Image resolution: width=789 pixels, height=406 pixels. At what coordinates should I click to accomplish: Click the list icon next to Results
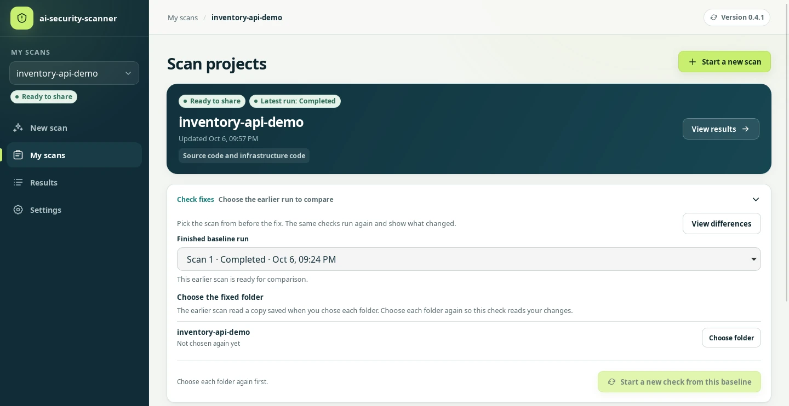click(x=18, y=182)
